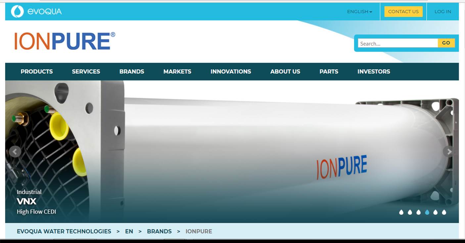
Task: Click the Log In link
Action: pyautogui.click(x=443, y=12)
